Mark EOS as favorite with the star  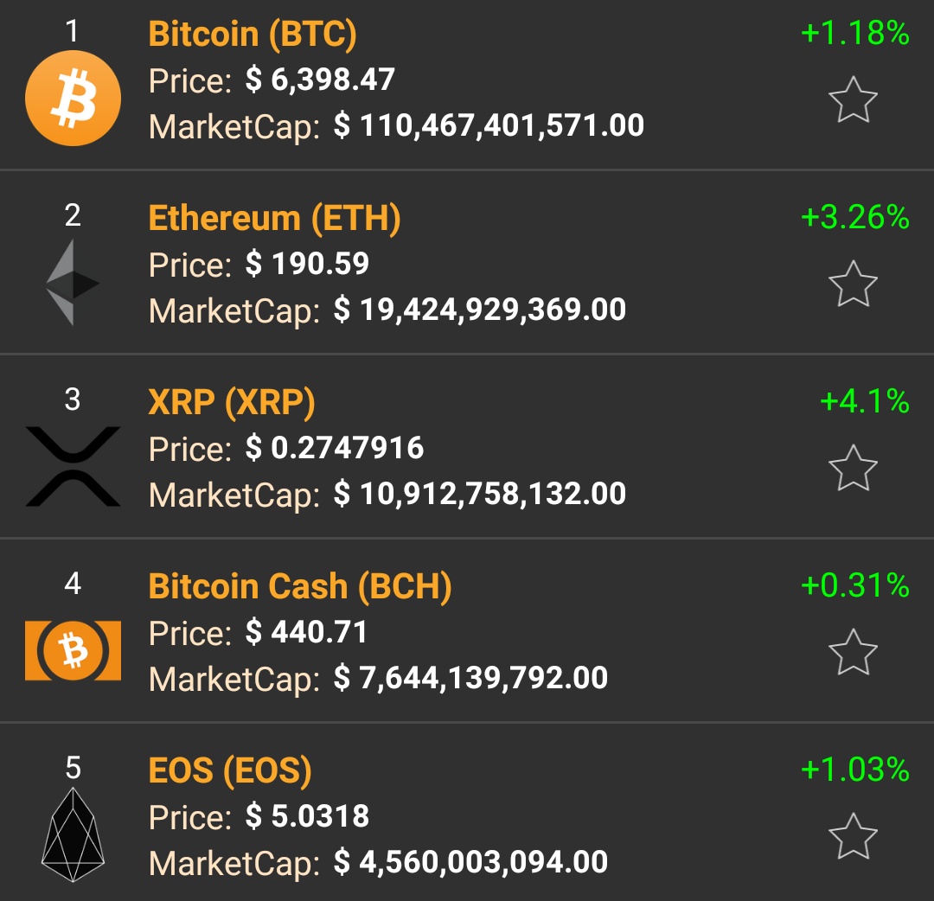point(854,835)
